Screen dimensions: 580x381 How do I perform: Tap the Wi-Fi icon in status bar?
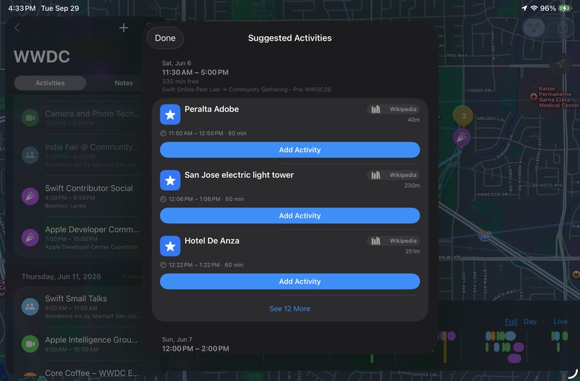(x=534, y=8)
